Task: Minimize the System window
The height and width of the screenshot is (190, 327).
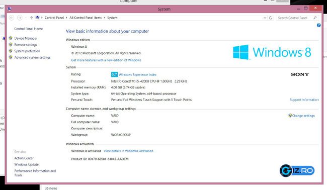Action: (x=299, y=9)
